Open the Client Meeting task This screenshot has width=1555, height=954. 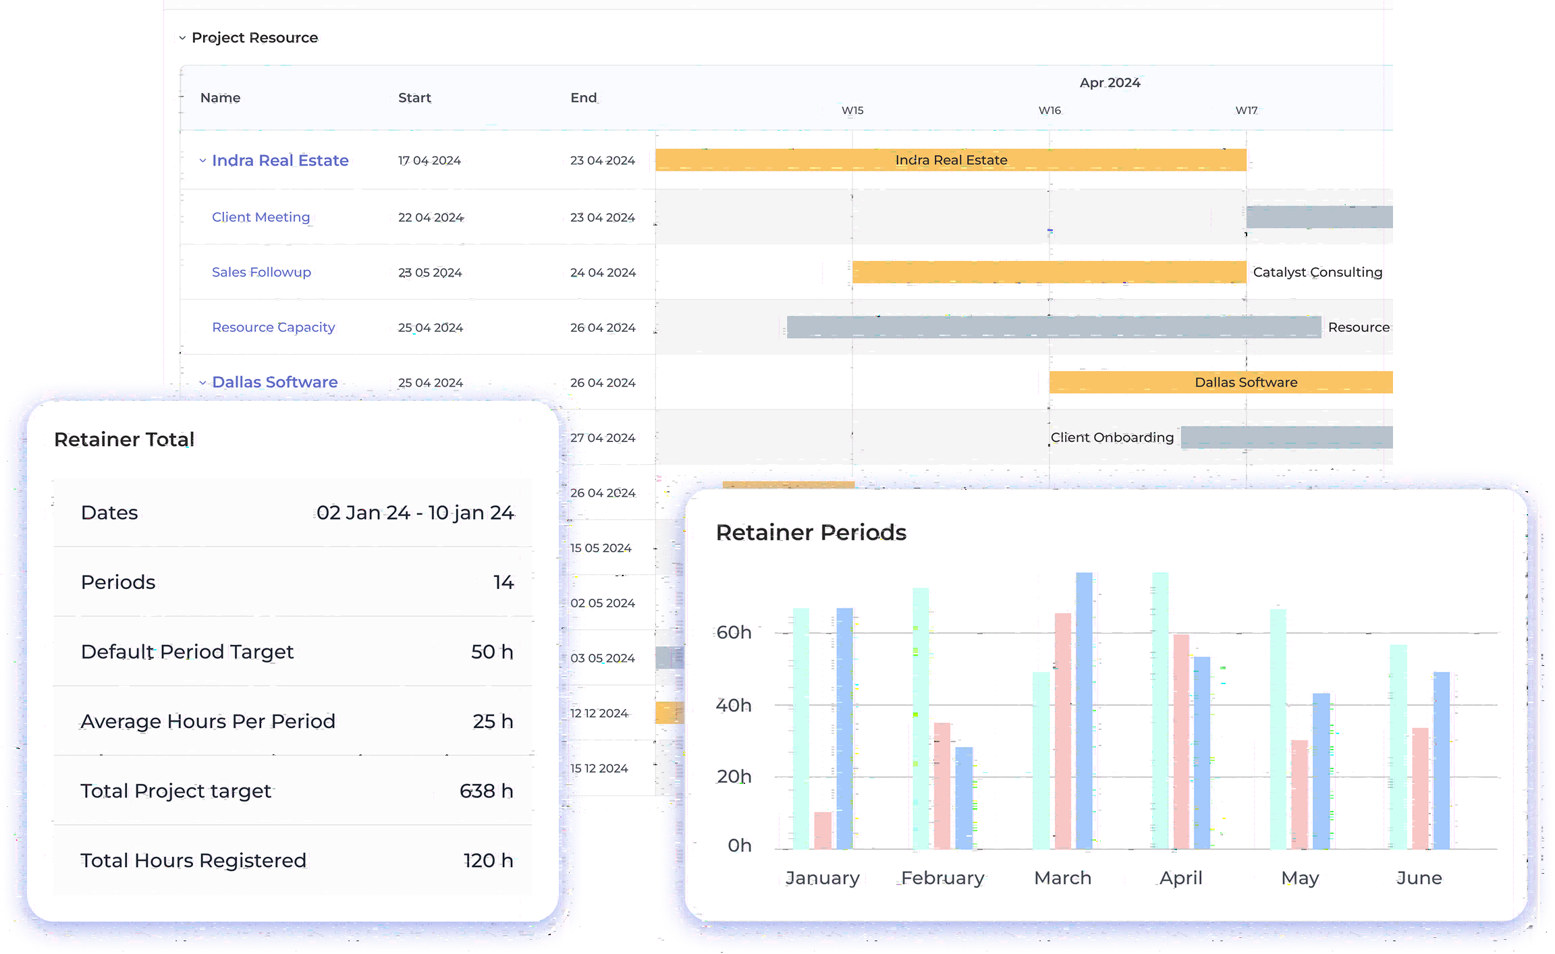tap(261, 217)
